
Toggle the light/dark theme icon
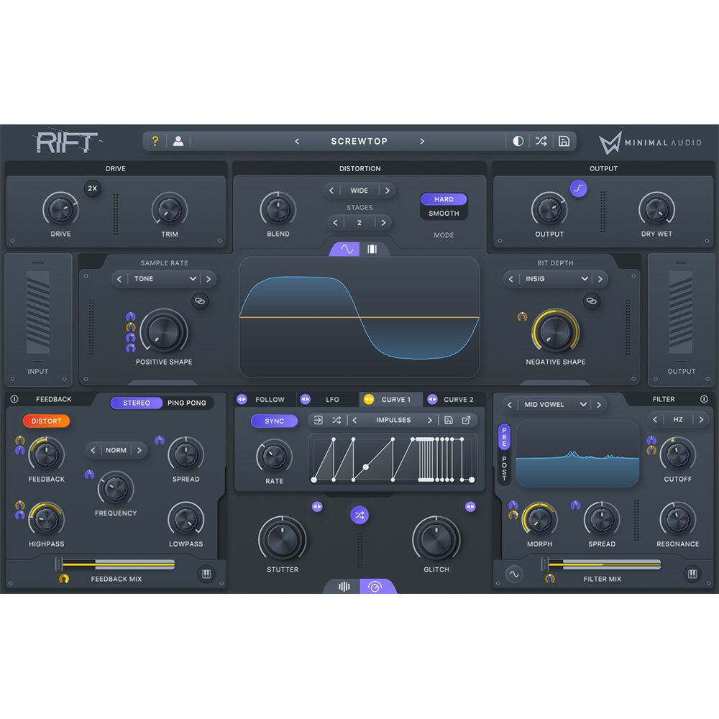click(518, 141)
